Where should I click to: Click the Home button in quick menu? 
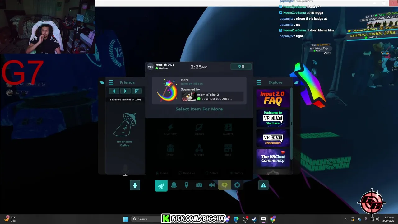pos(162,173)
